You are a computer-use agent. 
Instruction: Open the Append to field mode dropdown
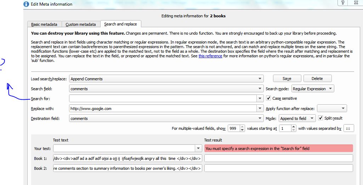312,118
